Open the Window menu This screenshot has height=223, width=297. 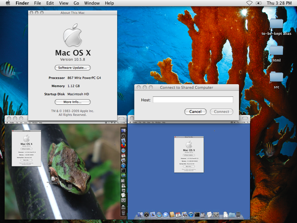tap(92, 3)
